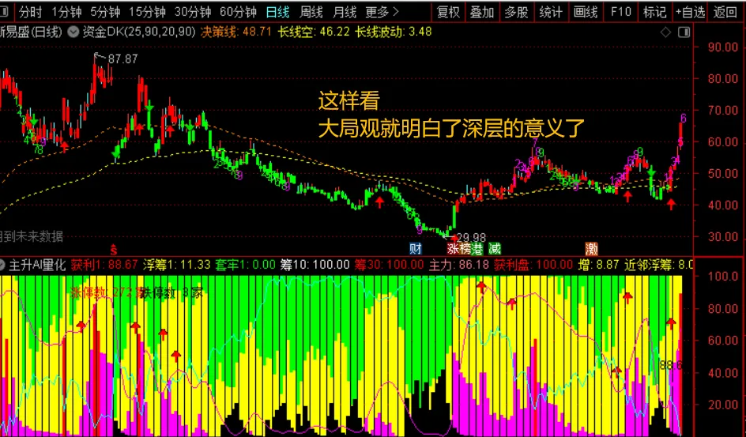This screenshot has height=437, width=746.
Task: Select the 月线 monthly chart tab
Action: tap(345, 12)
